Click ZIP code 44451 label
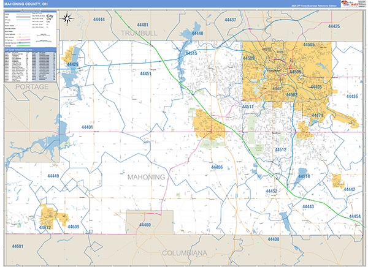The image size is (368, 267). tap(145, 73)
